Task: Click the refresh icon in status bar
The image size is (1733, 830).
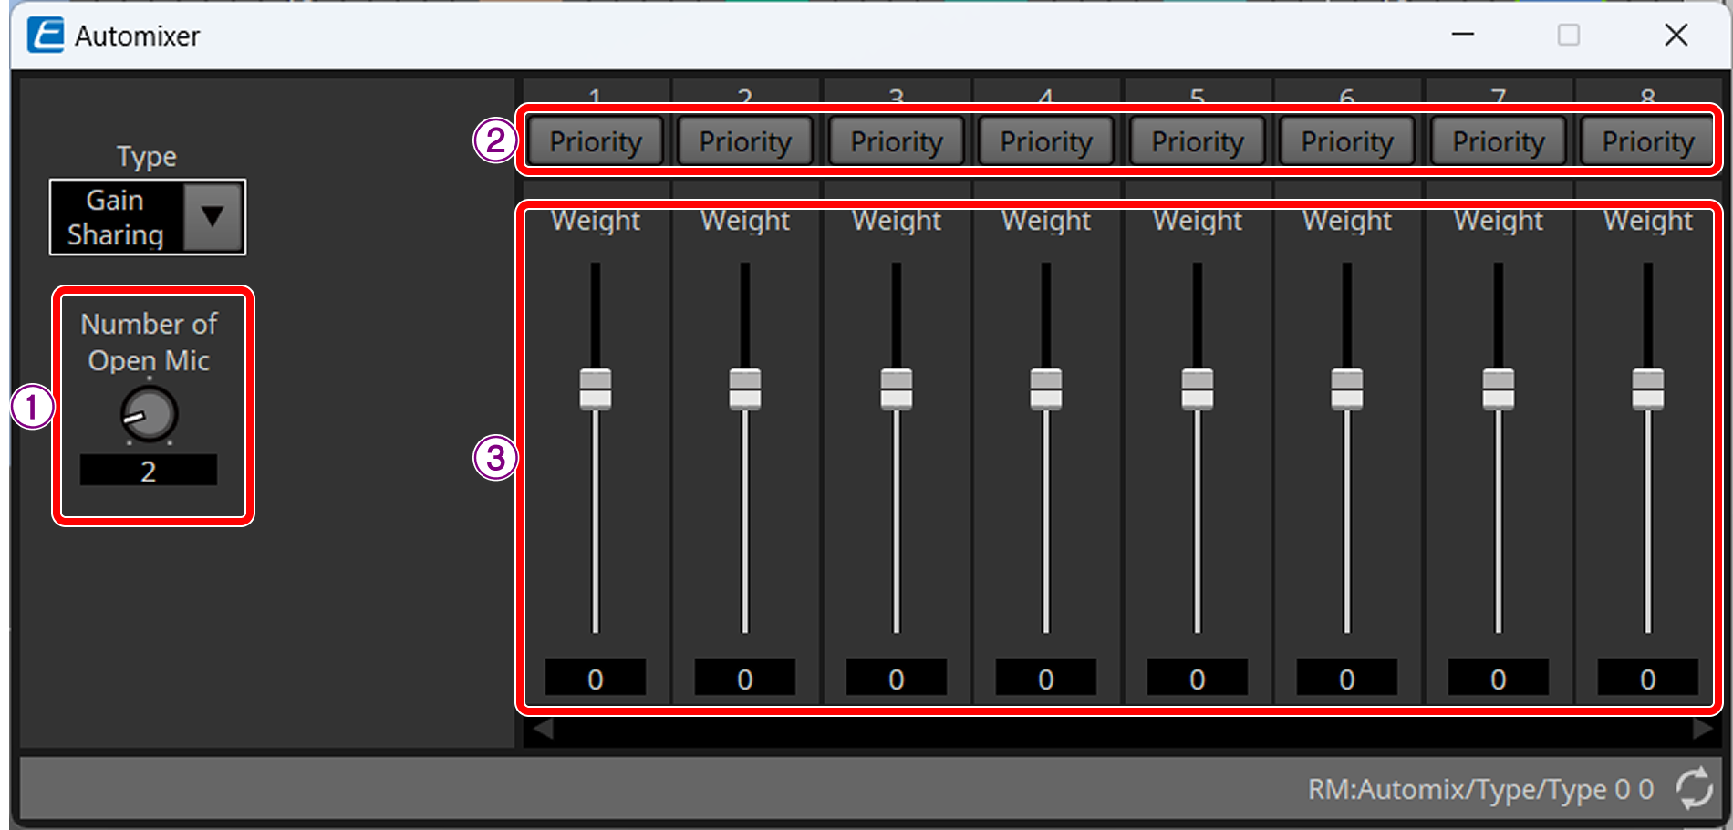Action: point(1694,788)
